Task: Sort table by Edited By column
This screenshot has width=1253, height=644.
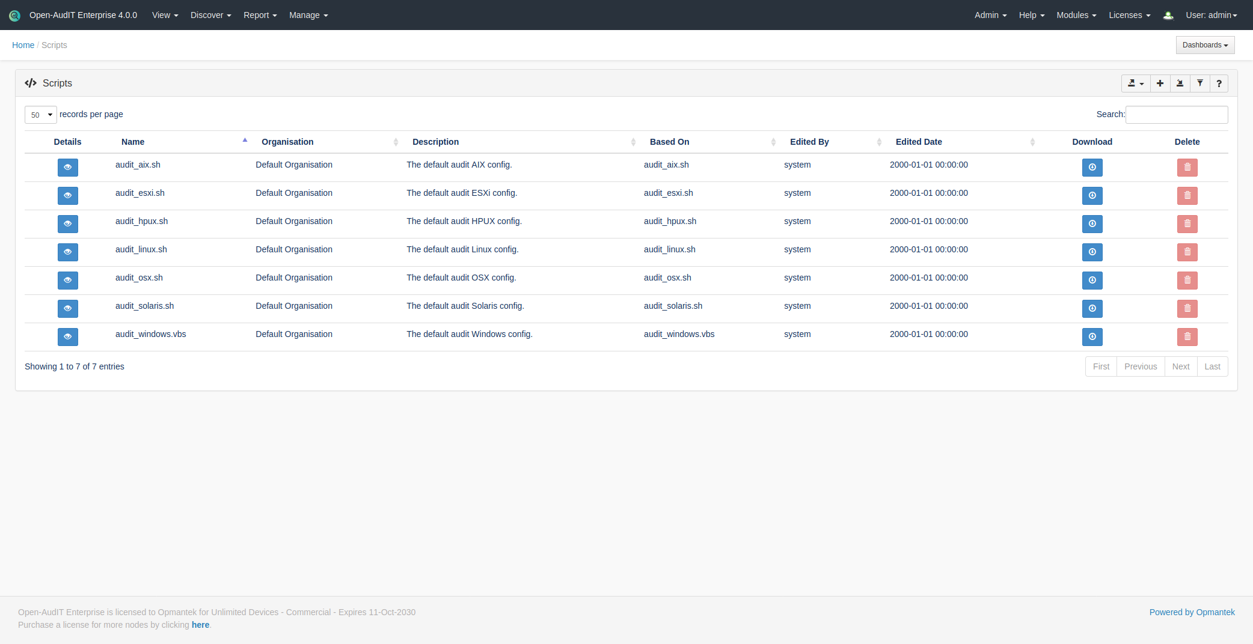Action: 832,142
